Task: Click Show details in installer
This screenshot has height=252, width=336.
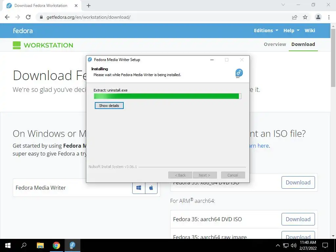Action: [x=109, y=106]
